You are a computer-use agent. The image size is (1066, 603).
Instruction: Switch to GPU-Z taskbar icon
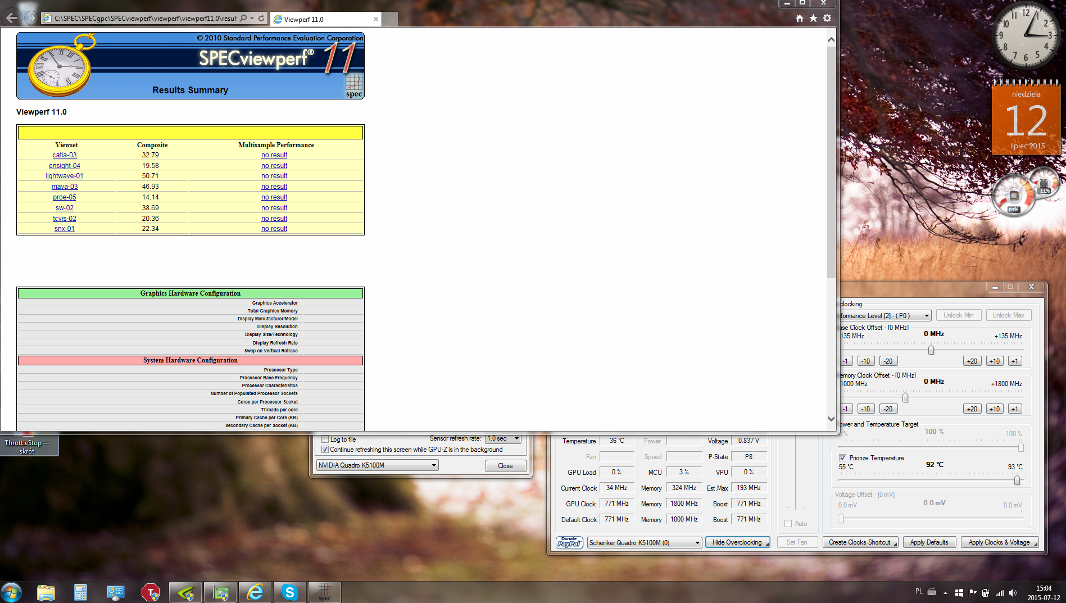(220, 592)
